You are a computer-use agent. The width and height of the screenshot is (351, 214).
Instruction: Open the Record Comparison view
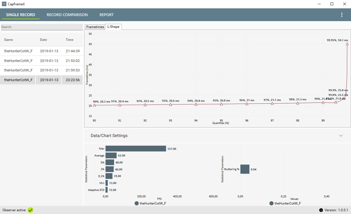click(x=67, y=15)
